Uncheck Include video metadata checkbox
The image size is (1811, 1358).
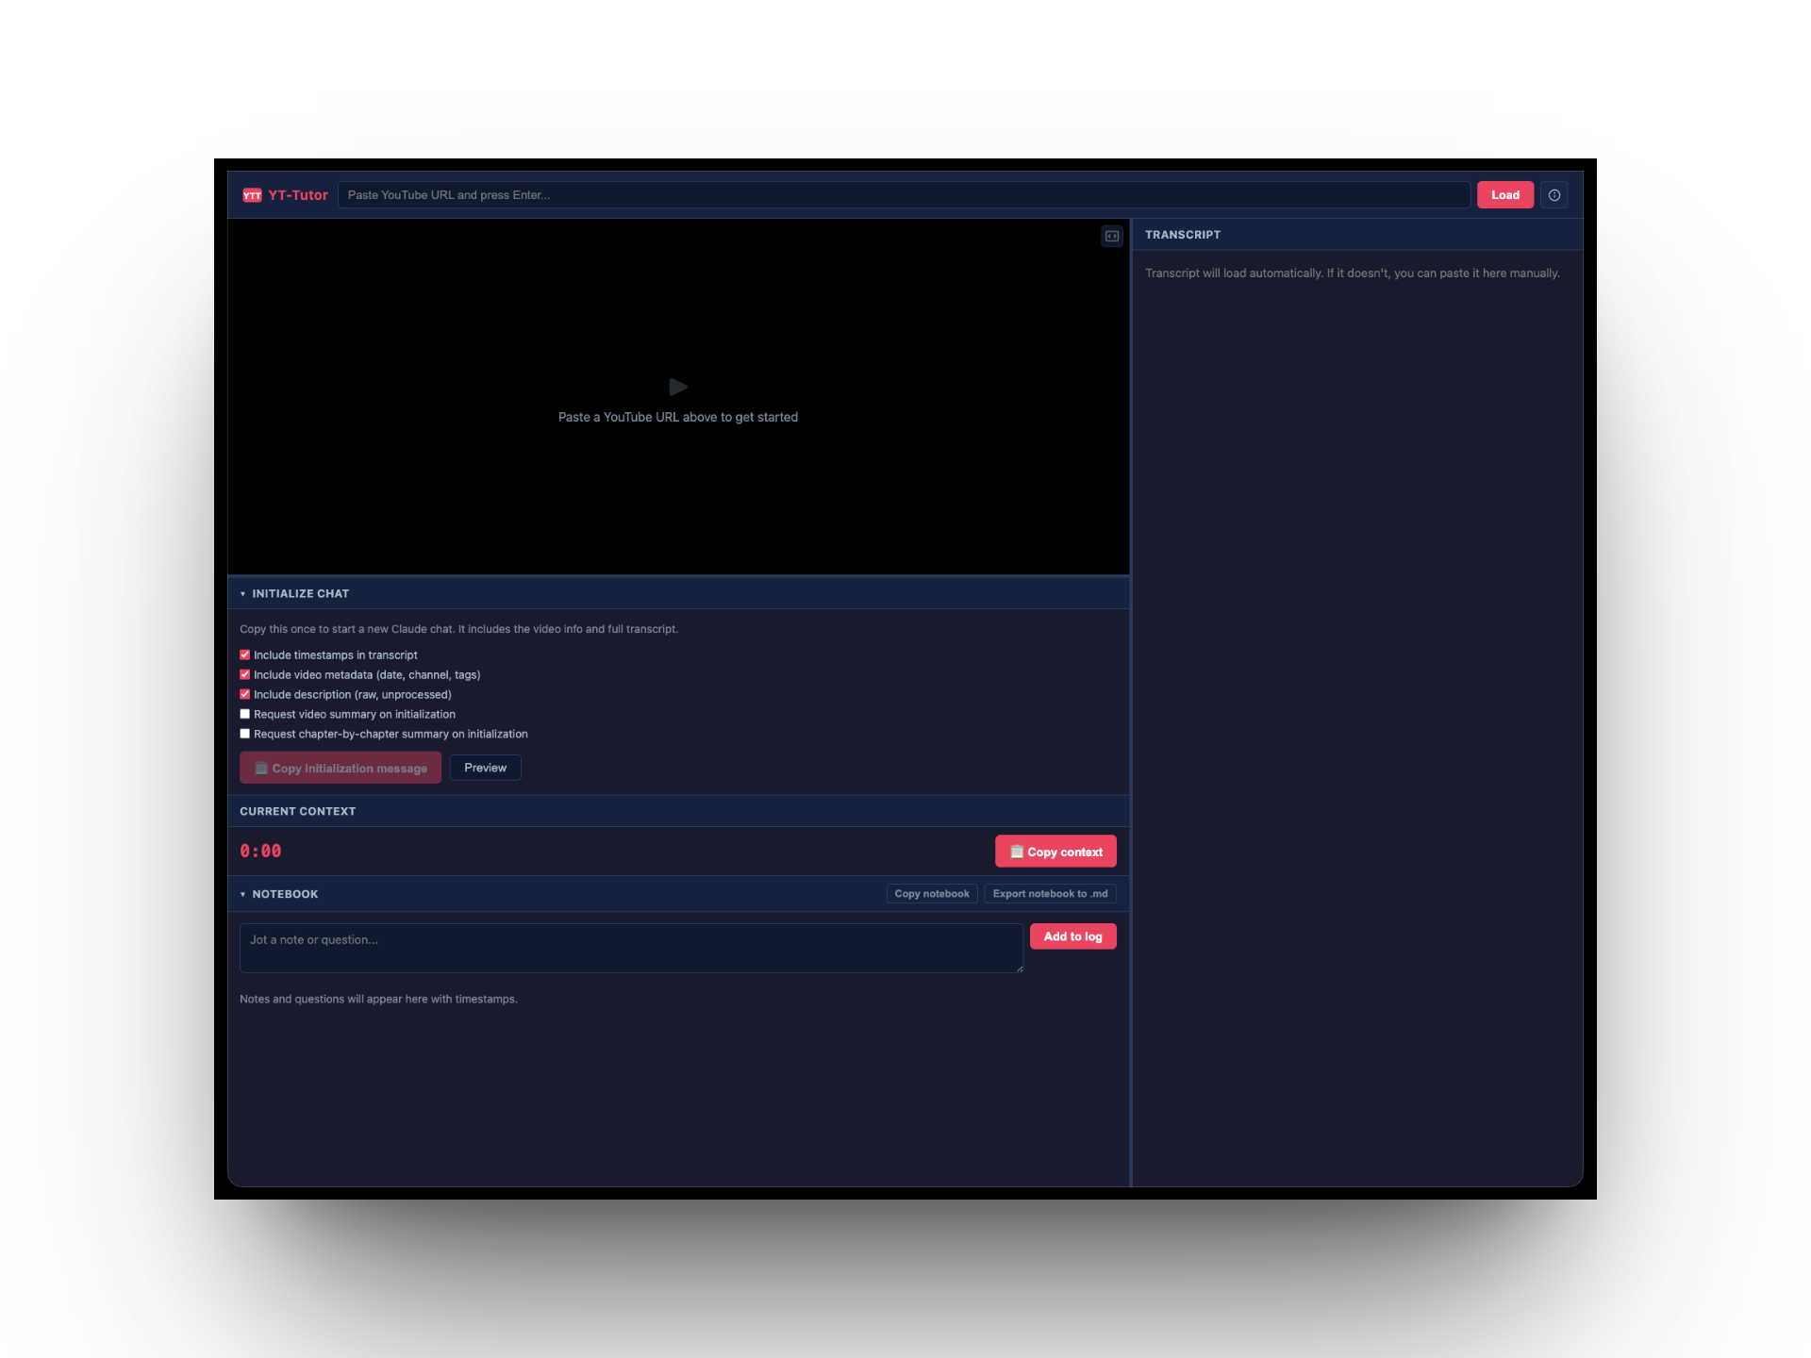[x=245, y=674]
